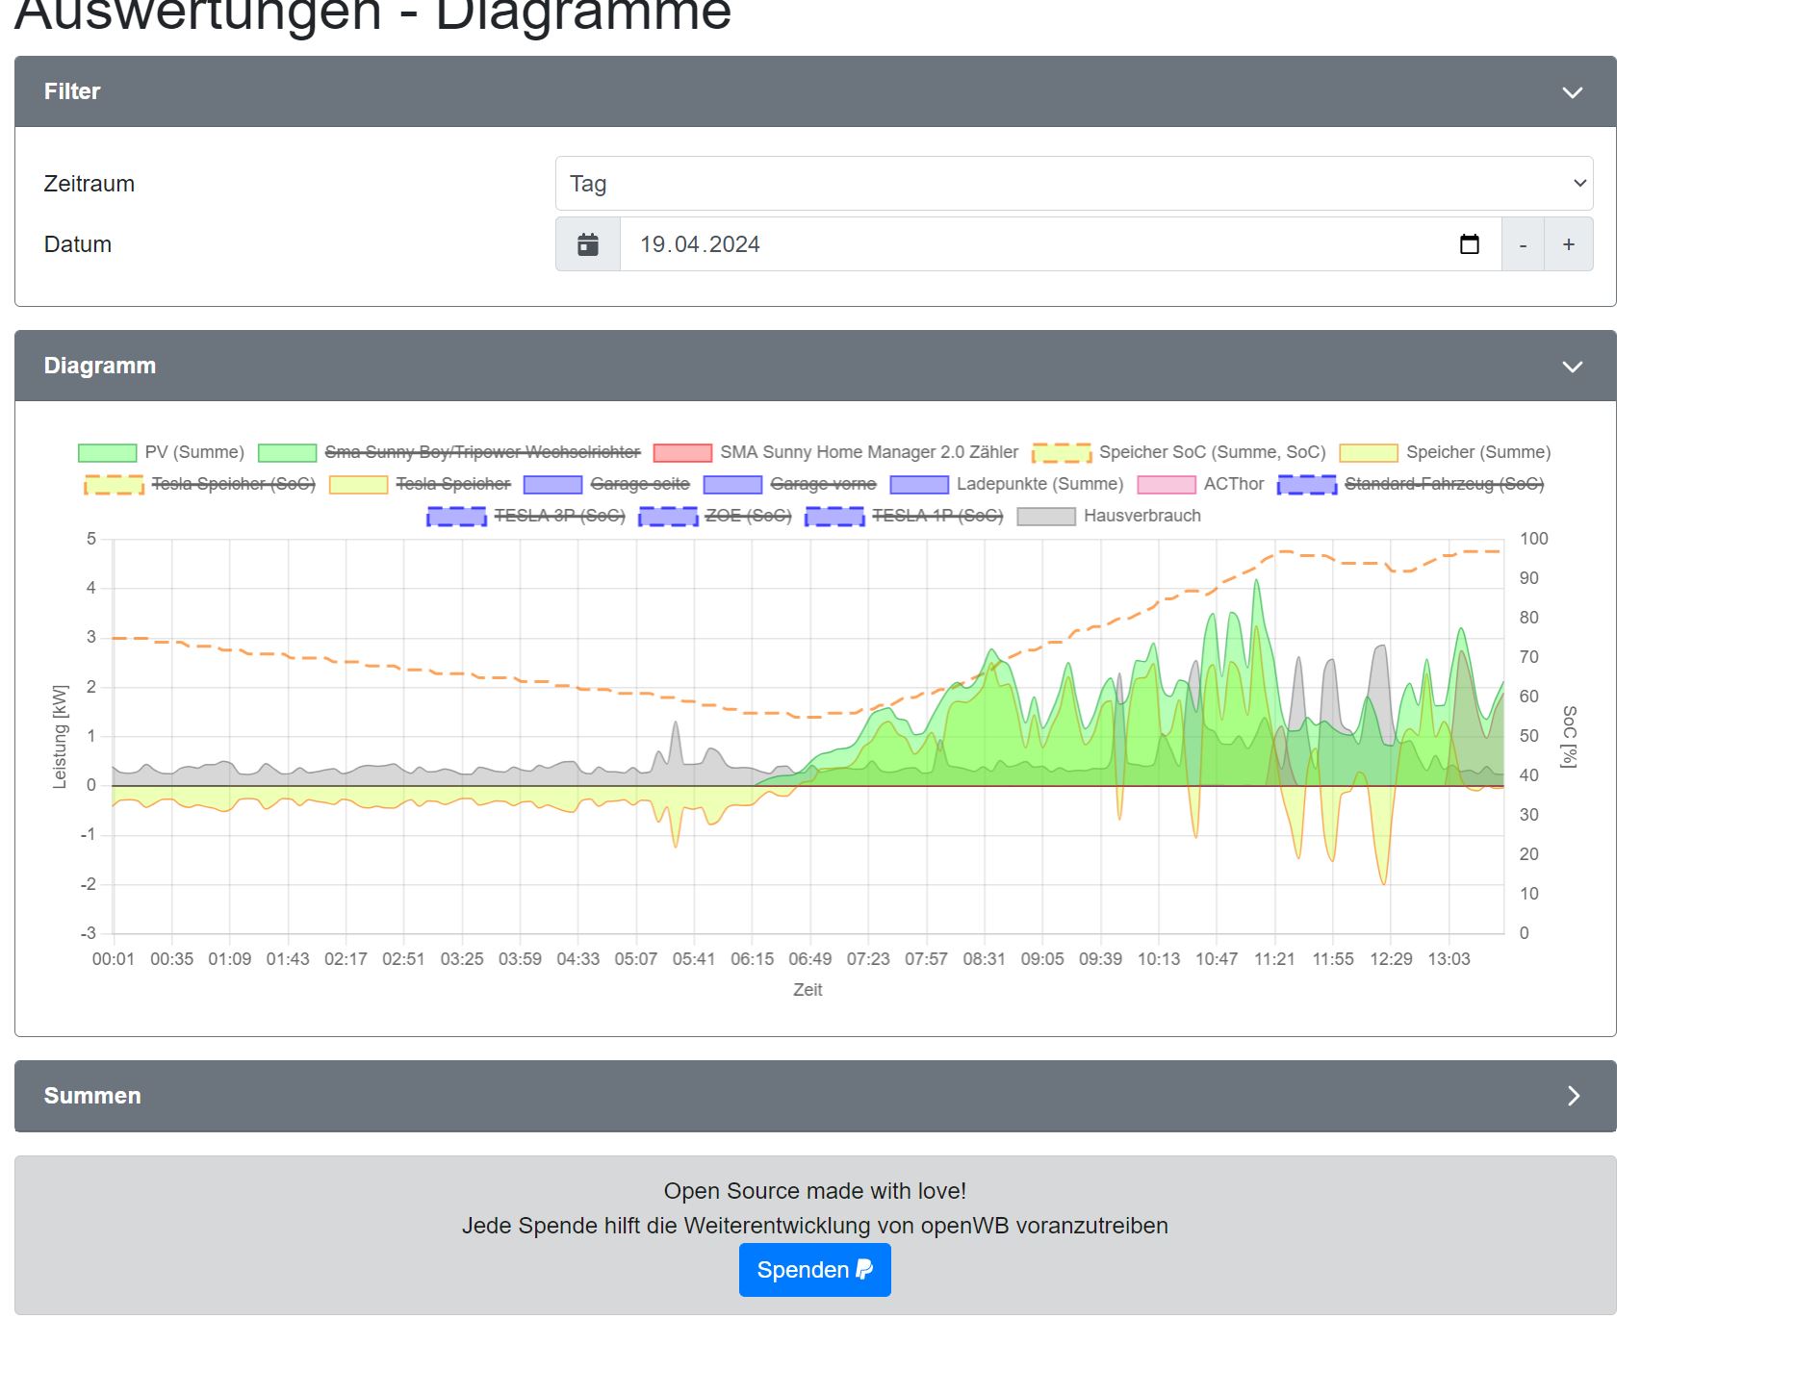Click the Spenden PayPal button
This screenshot has height=1395, width=1795.
point(814,1270)
